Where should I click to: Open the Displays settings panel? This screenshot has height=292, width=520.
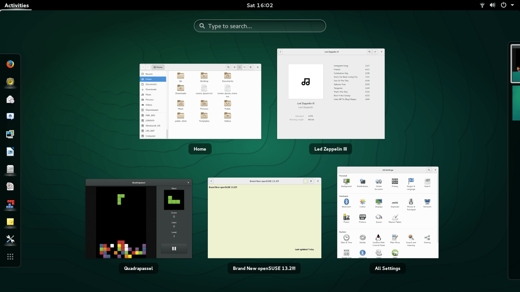click(x=379, y=202)
